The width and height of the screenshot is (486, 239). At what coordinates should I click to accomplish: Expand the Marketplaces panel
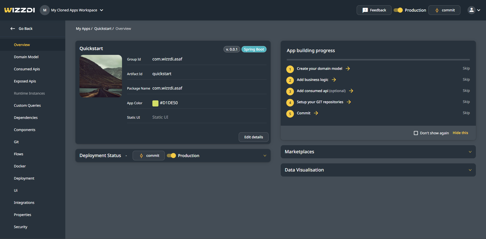point(470,152)
